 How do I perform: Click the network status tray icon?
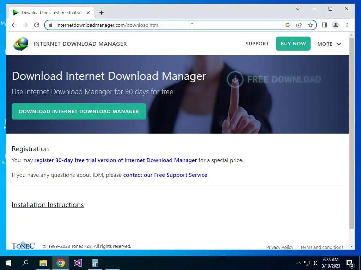[x=307, y=263]
